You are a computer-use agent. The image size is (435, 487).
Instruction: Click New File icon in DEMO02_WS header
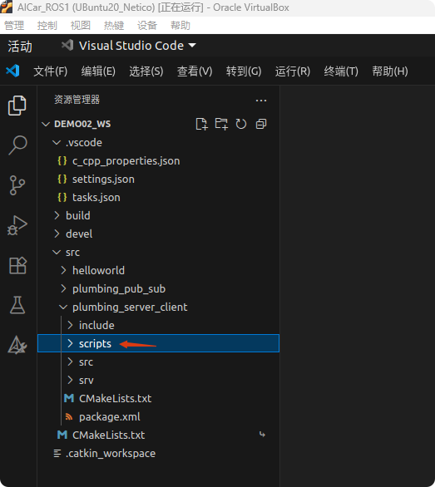tap(201, 124)
